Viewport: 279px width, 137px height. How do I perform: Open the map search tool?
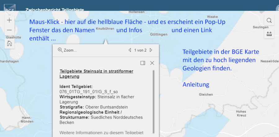coord(269,21)
